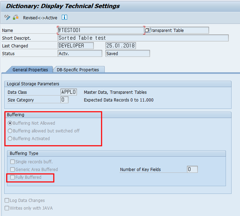Click the Short Descript. label

click(17, 38)
